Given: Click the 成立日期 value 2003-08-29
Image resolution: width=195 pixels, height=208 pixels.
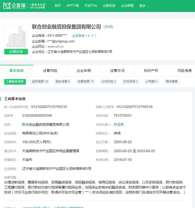Looking at the screenshot, I should tap(123, 142).
